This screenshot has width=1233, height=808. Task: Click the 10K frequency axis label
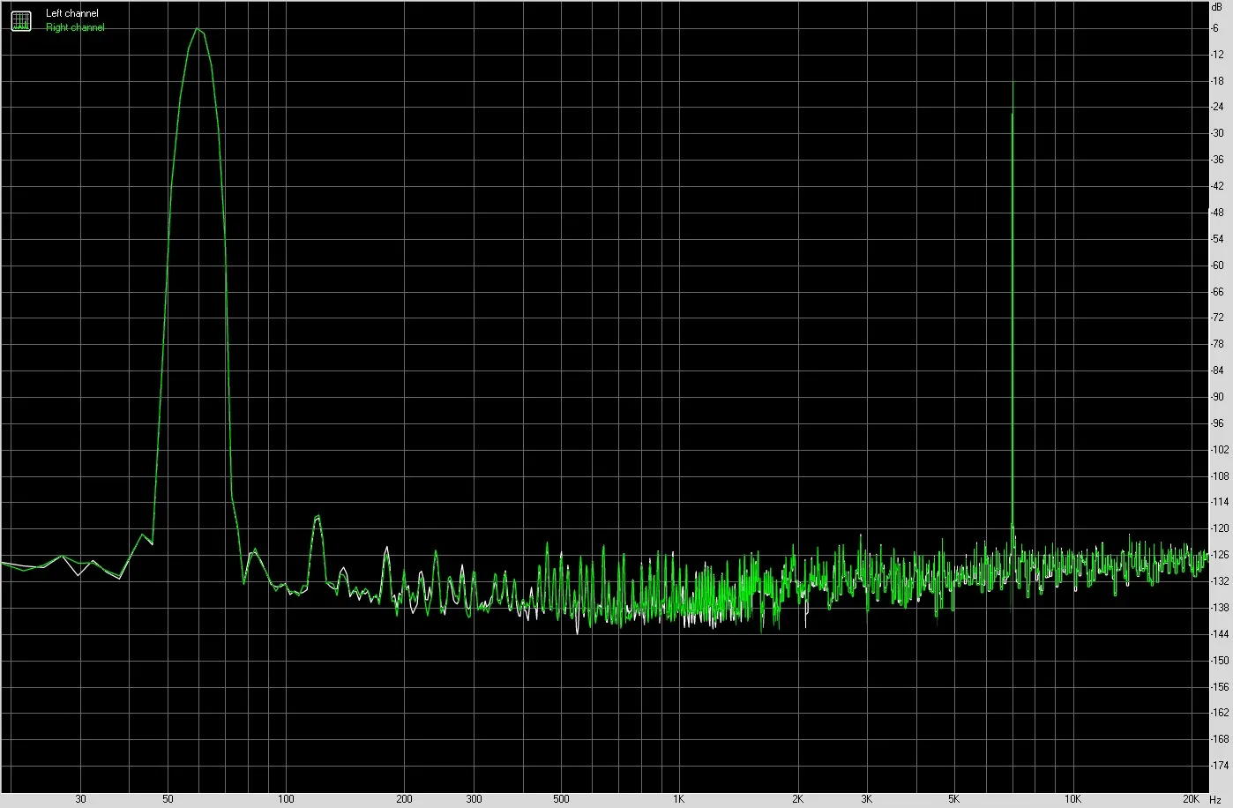click(1072, 799)
